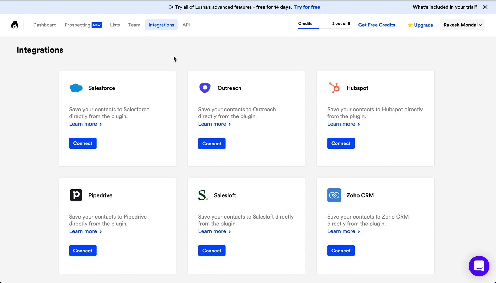Open the API tab
The width and height of the screenshot is (496, 283).
point(186,25)
